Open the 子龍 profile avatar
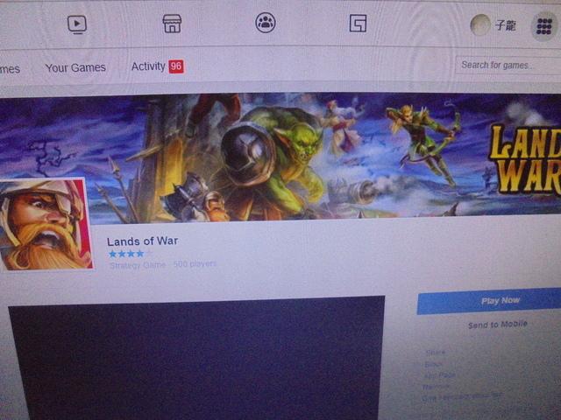The width and height of the screenshot is (561, 420). point(480,25)
